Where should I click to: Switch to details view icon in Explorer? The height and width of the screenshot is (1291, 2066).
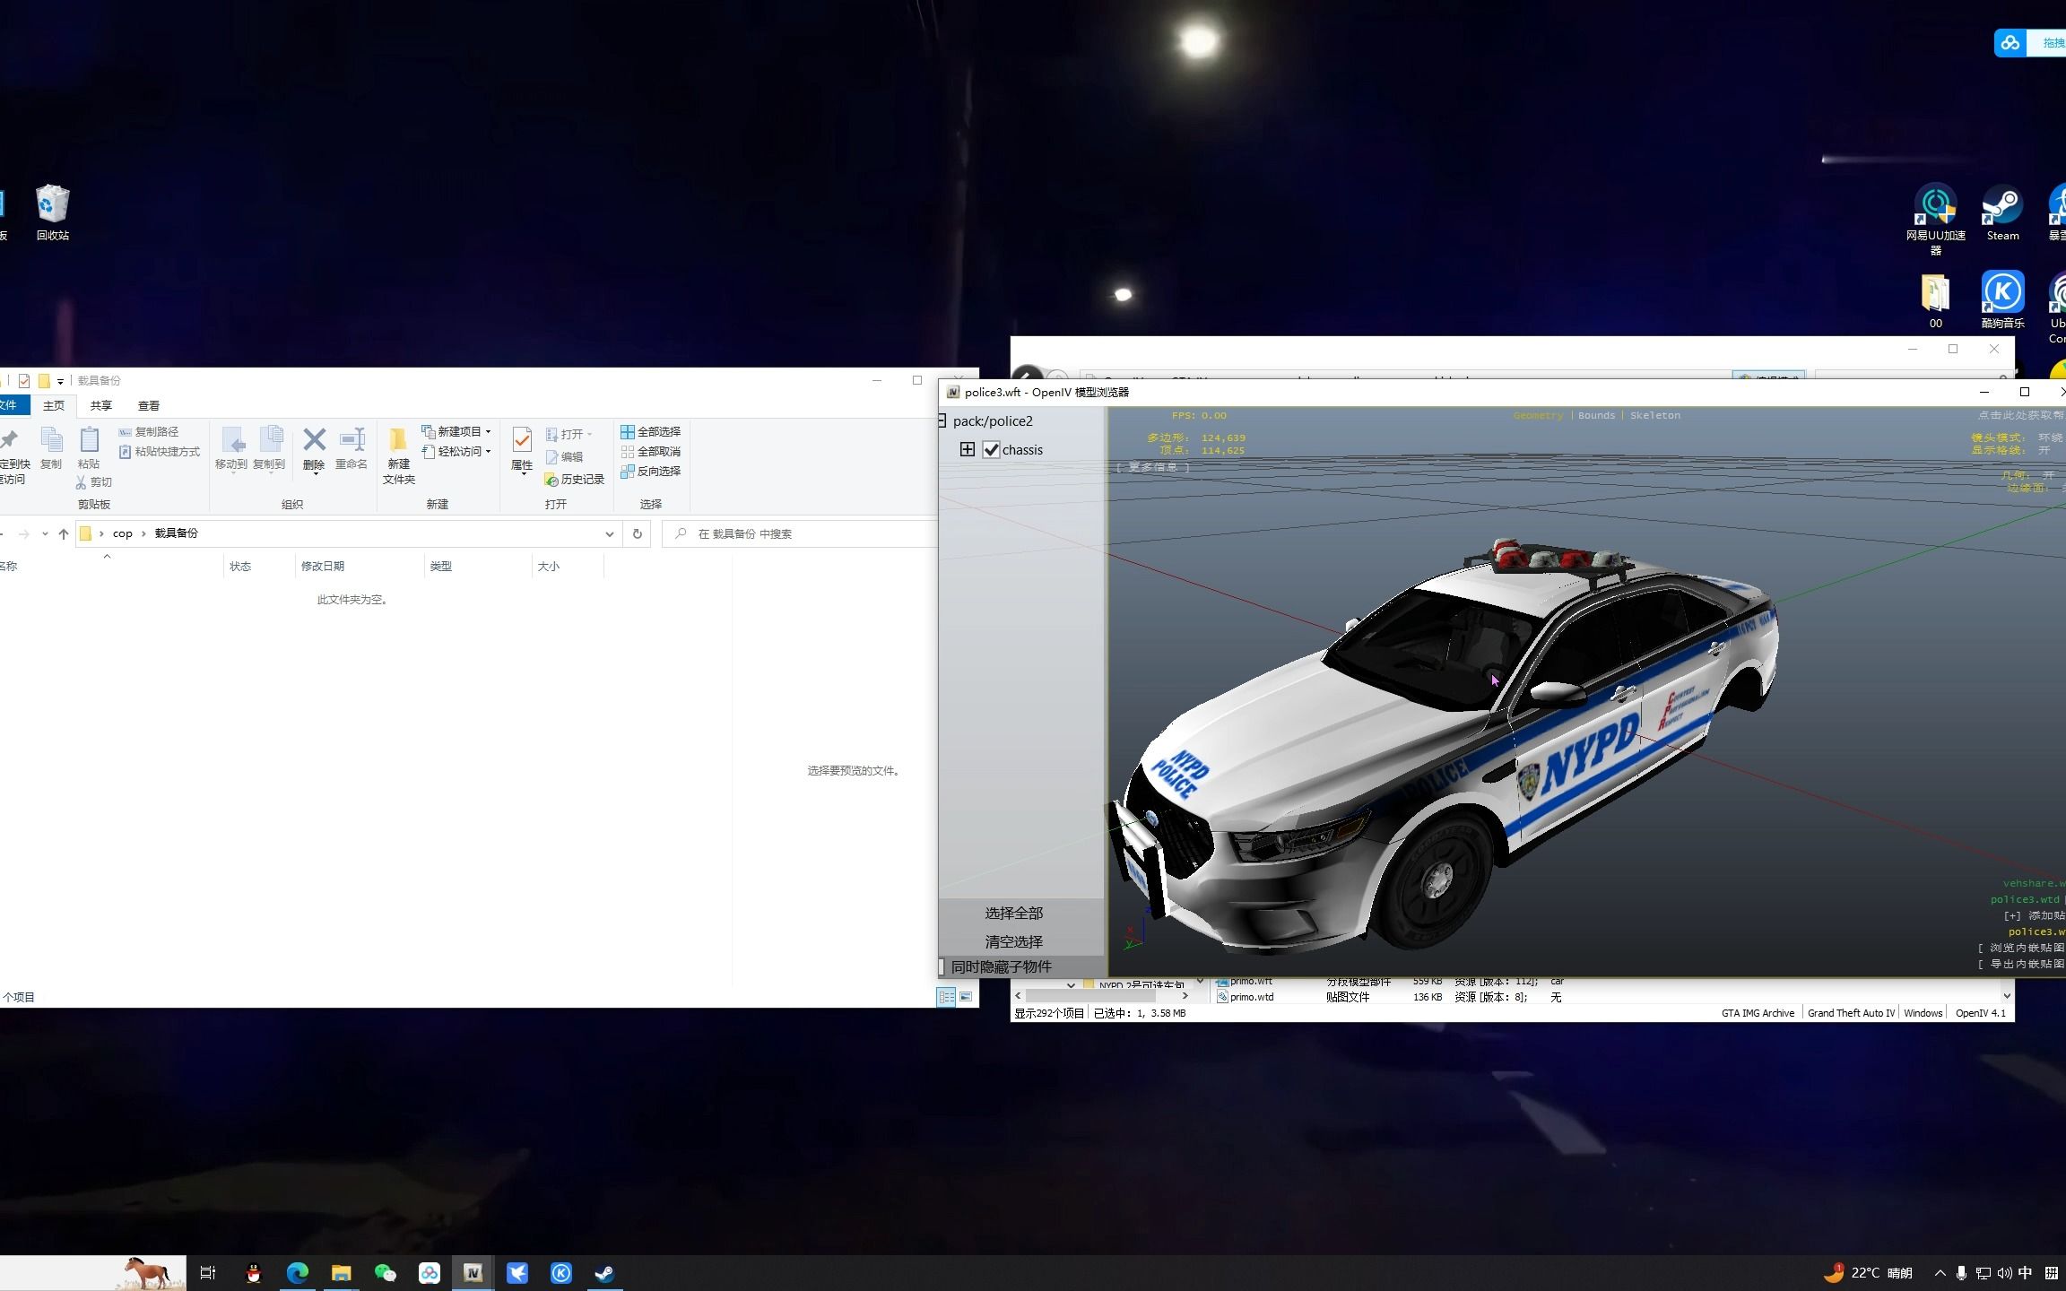pyautogui.click(x=946, y=997)
